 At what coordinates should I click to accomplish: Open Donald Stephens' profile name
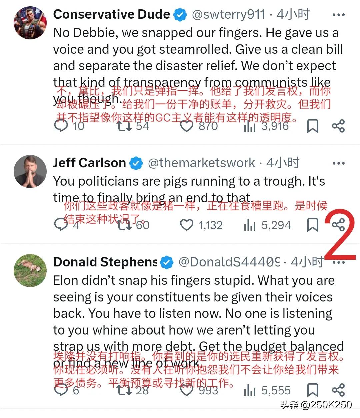[x=105, y=262]
